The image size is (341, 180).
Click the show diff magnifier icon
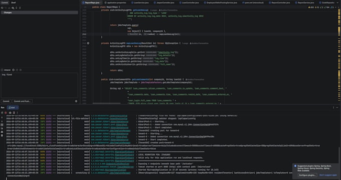pyautogui.click(x=13, y=8)
